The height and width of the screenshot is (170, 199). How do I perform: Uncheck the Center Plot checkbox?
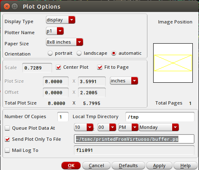pos(59,67)
